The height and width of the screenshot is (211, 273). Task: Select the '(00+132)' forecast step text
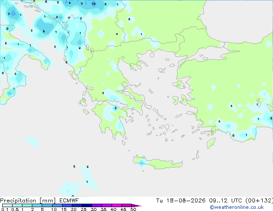click(x=259, y=201)
